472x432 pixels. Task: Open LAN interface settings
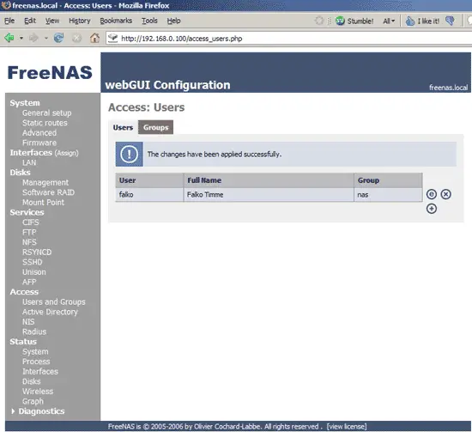(29, 162)
